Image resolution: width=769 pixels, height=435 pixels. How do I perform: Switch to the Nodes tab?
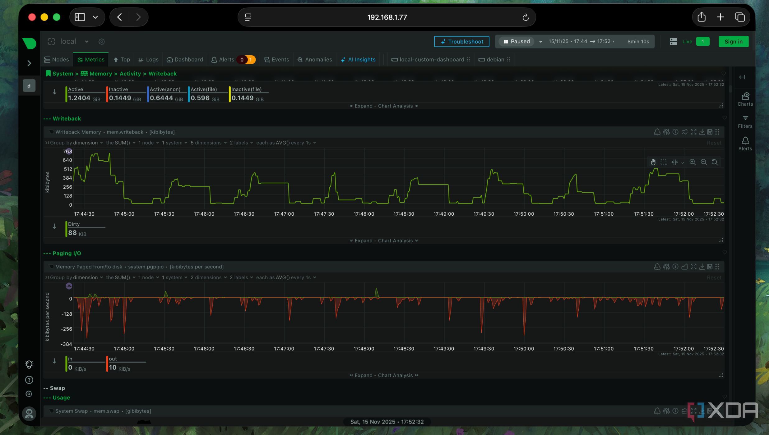click(x=57, y=60)
